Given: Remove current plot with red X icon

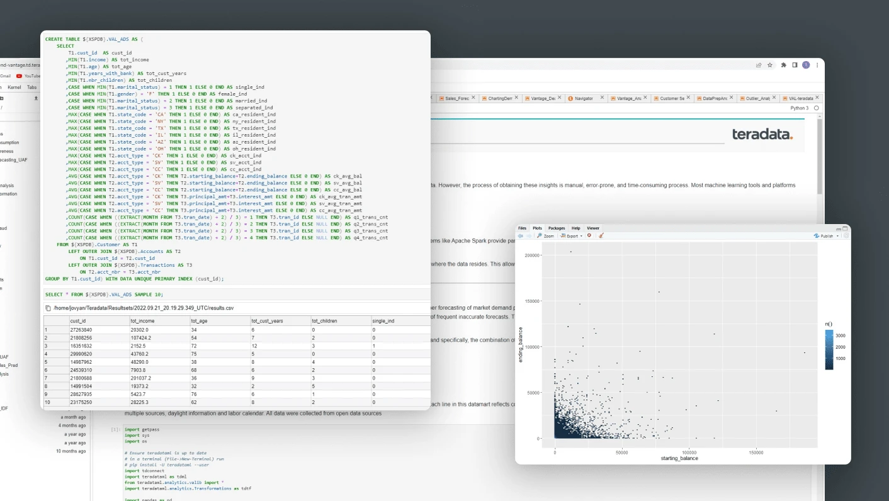Looking at the screenshot, I should pyautogui.click(x=589, y=235).
